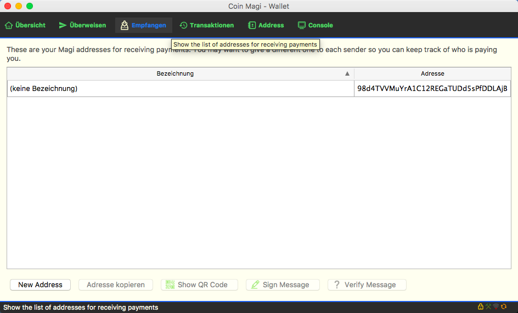Click the Adresse column header
Image resolution: width=518 pixels, height=313 pixels.
[432, 73]
